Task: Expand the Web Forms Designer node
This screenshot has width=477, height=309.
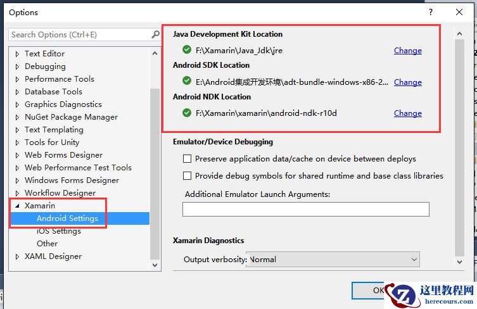Action: pyautogui.click(x=17, y=155)
